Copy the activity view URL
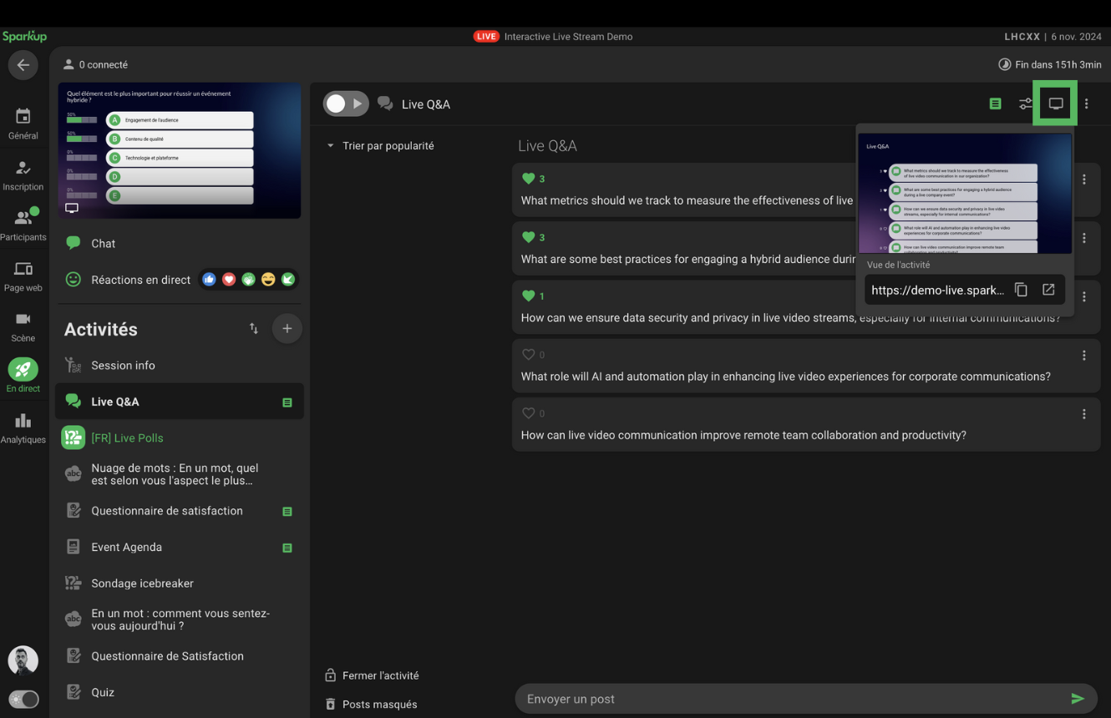 click(x=1021, y=290)
